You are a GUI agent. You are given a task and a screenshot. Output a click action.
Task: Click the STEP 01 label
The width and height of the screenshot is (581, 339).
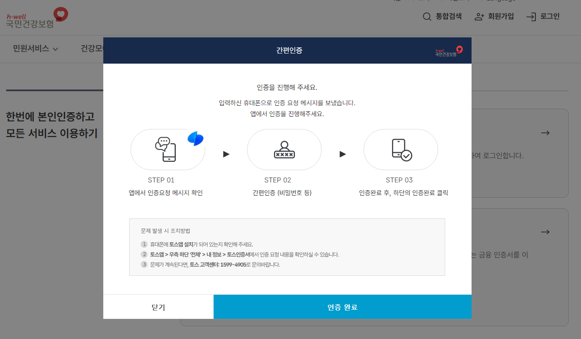(161, 180)
